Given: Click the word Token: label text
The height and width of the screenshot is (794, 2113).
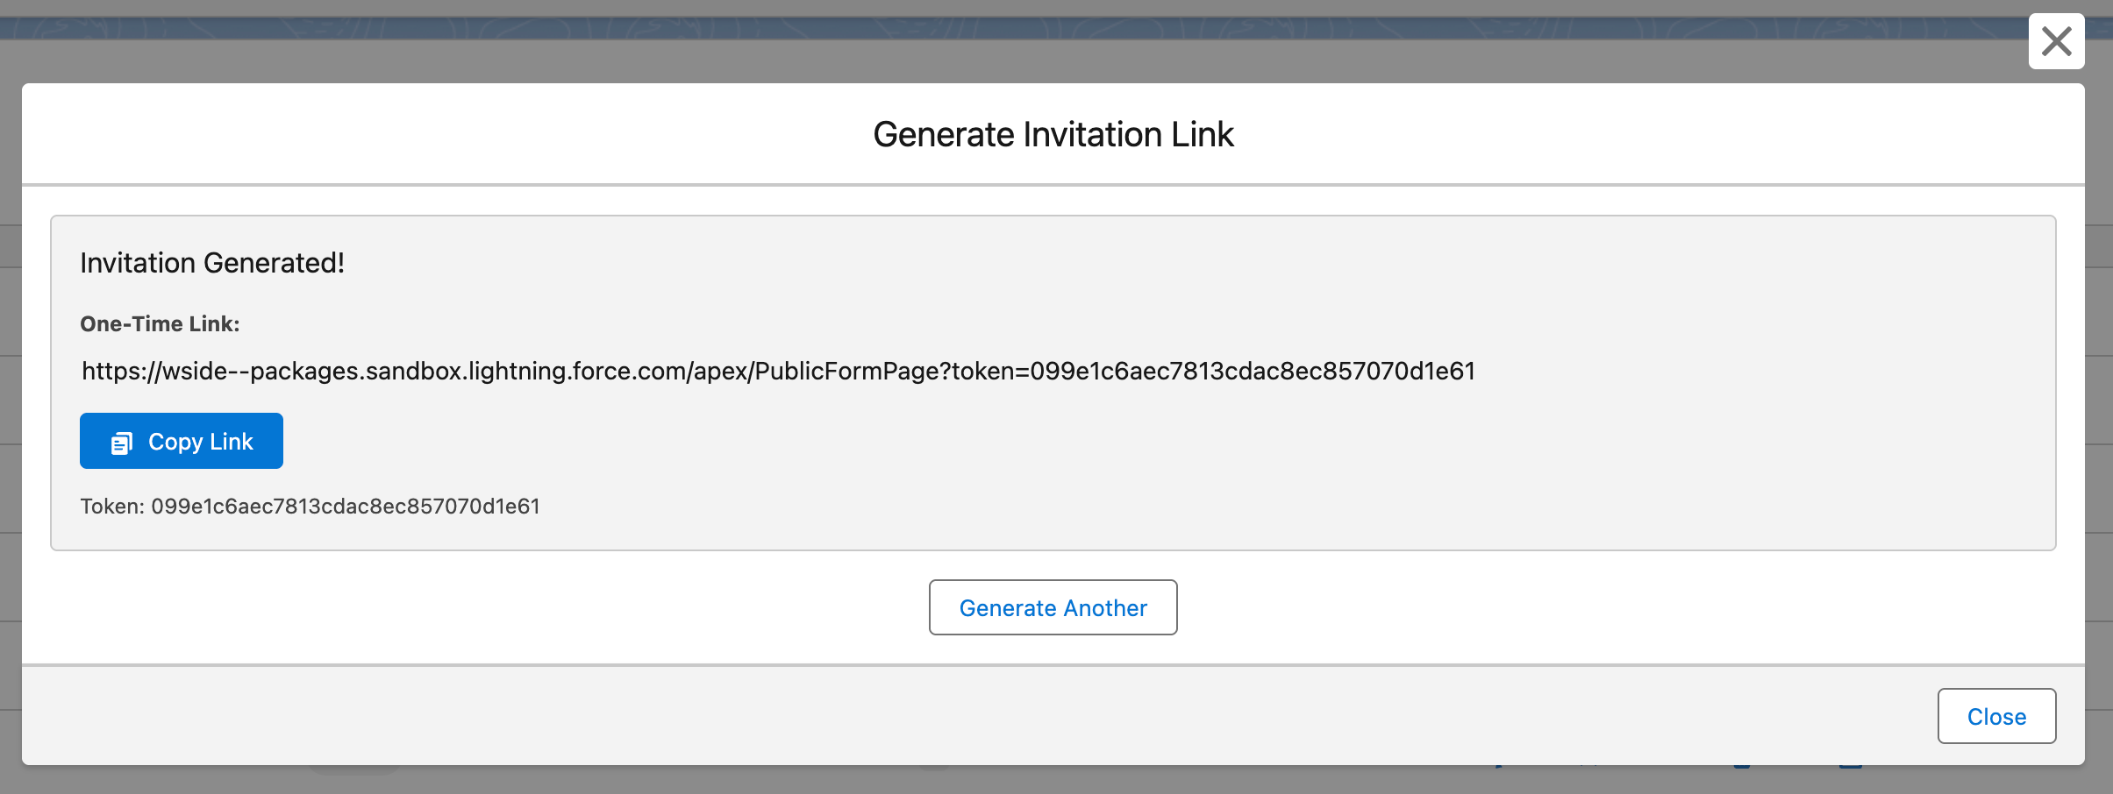Looking at the screenshot, I should pyautogui.click(x=112, y=507).
